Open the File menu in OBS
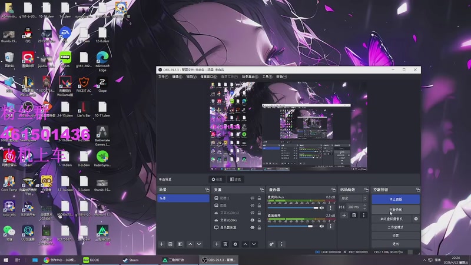The height and width of the screenshot is (265, 471). tap(163, 77)
